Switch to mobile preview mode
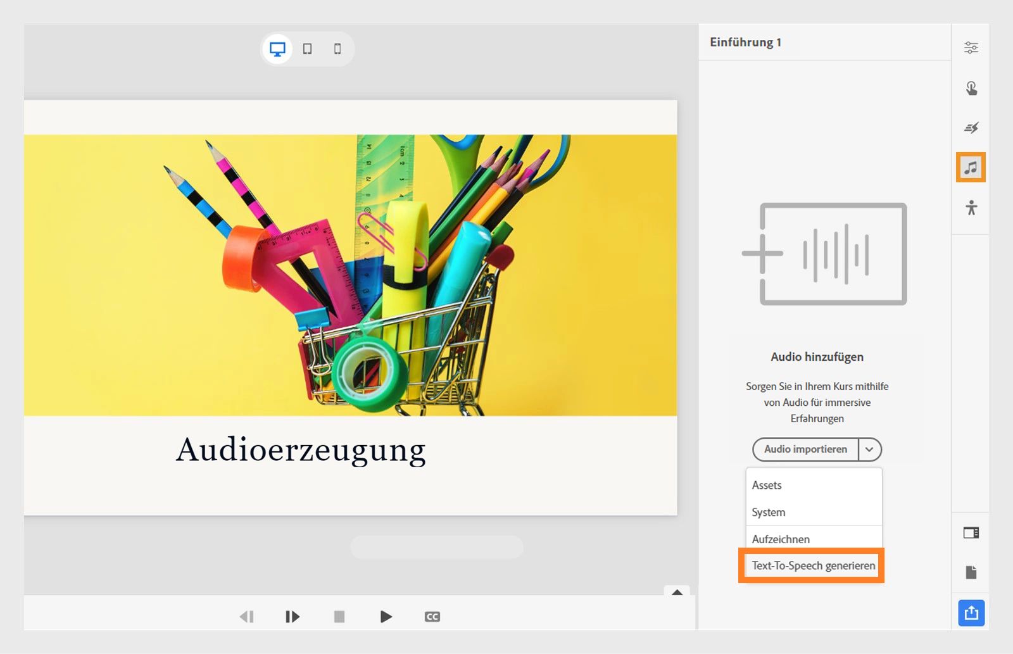Viewport: 1013px width, 654px height. (337, 48)
